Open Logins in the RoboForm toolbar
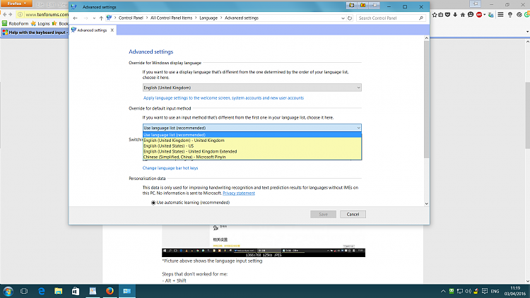Image resolution: width=530 pixels, height=298 pixels. pos(40,23)
